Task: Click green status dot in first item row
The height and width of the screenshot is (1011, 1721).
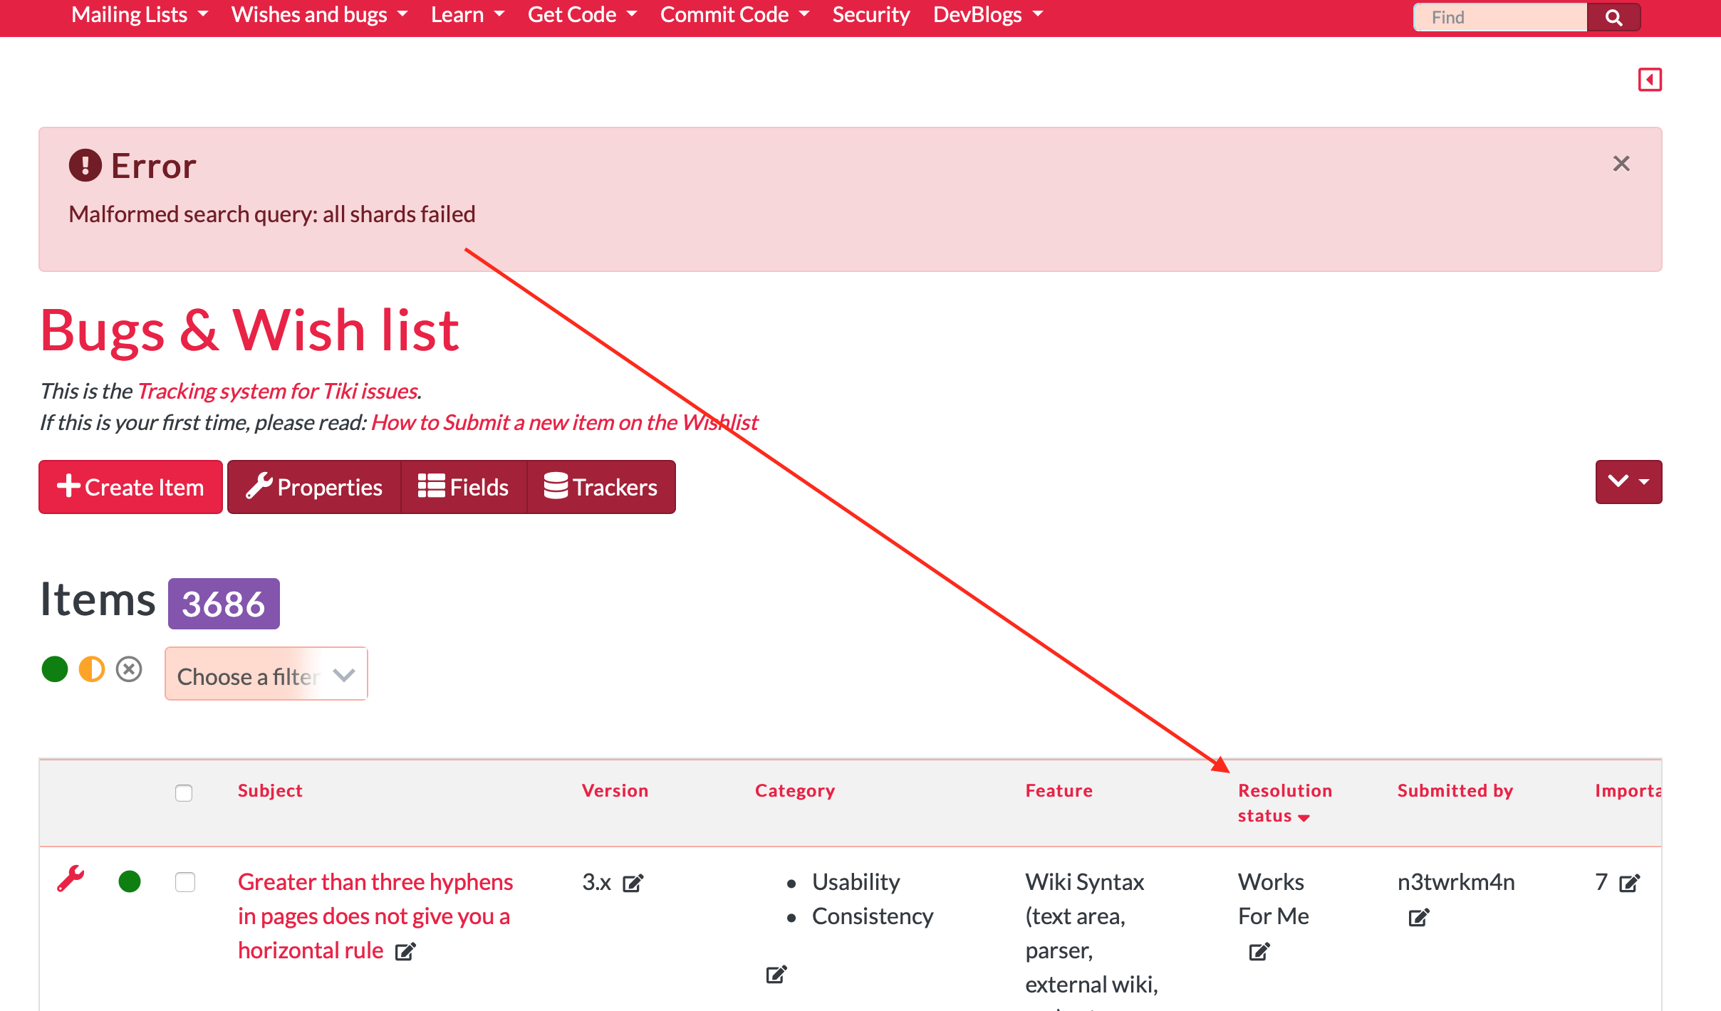Action: (130, 881)
